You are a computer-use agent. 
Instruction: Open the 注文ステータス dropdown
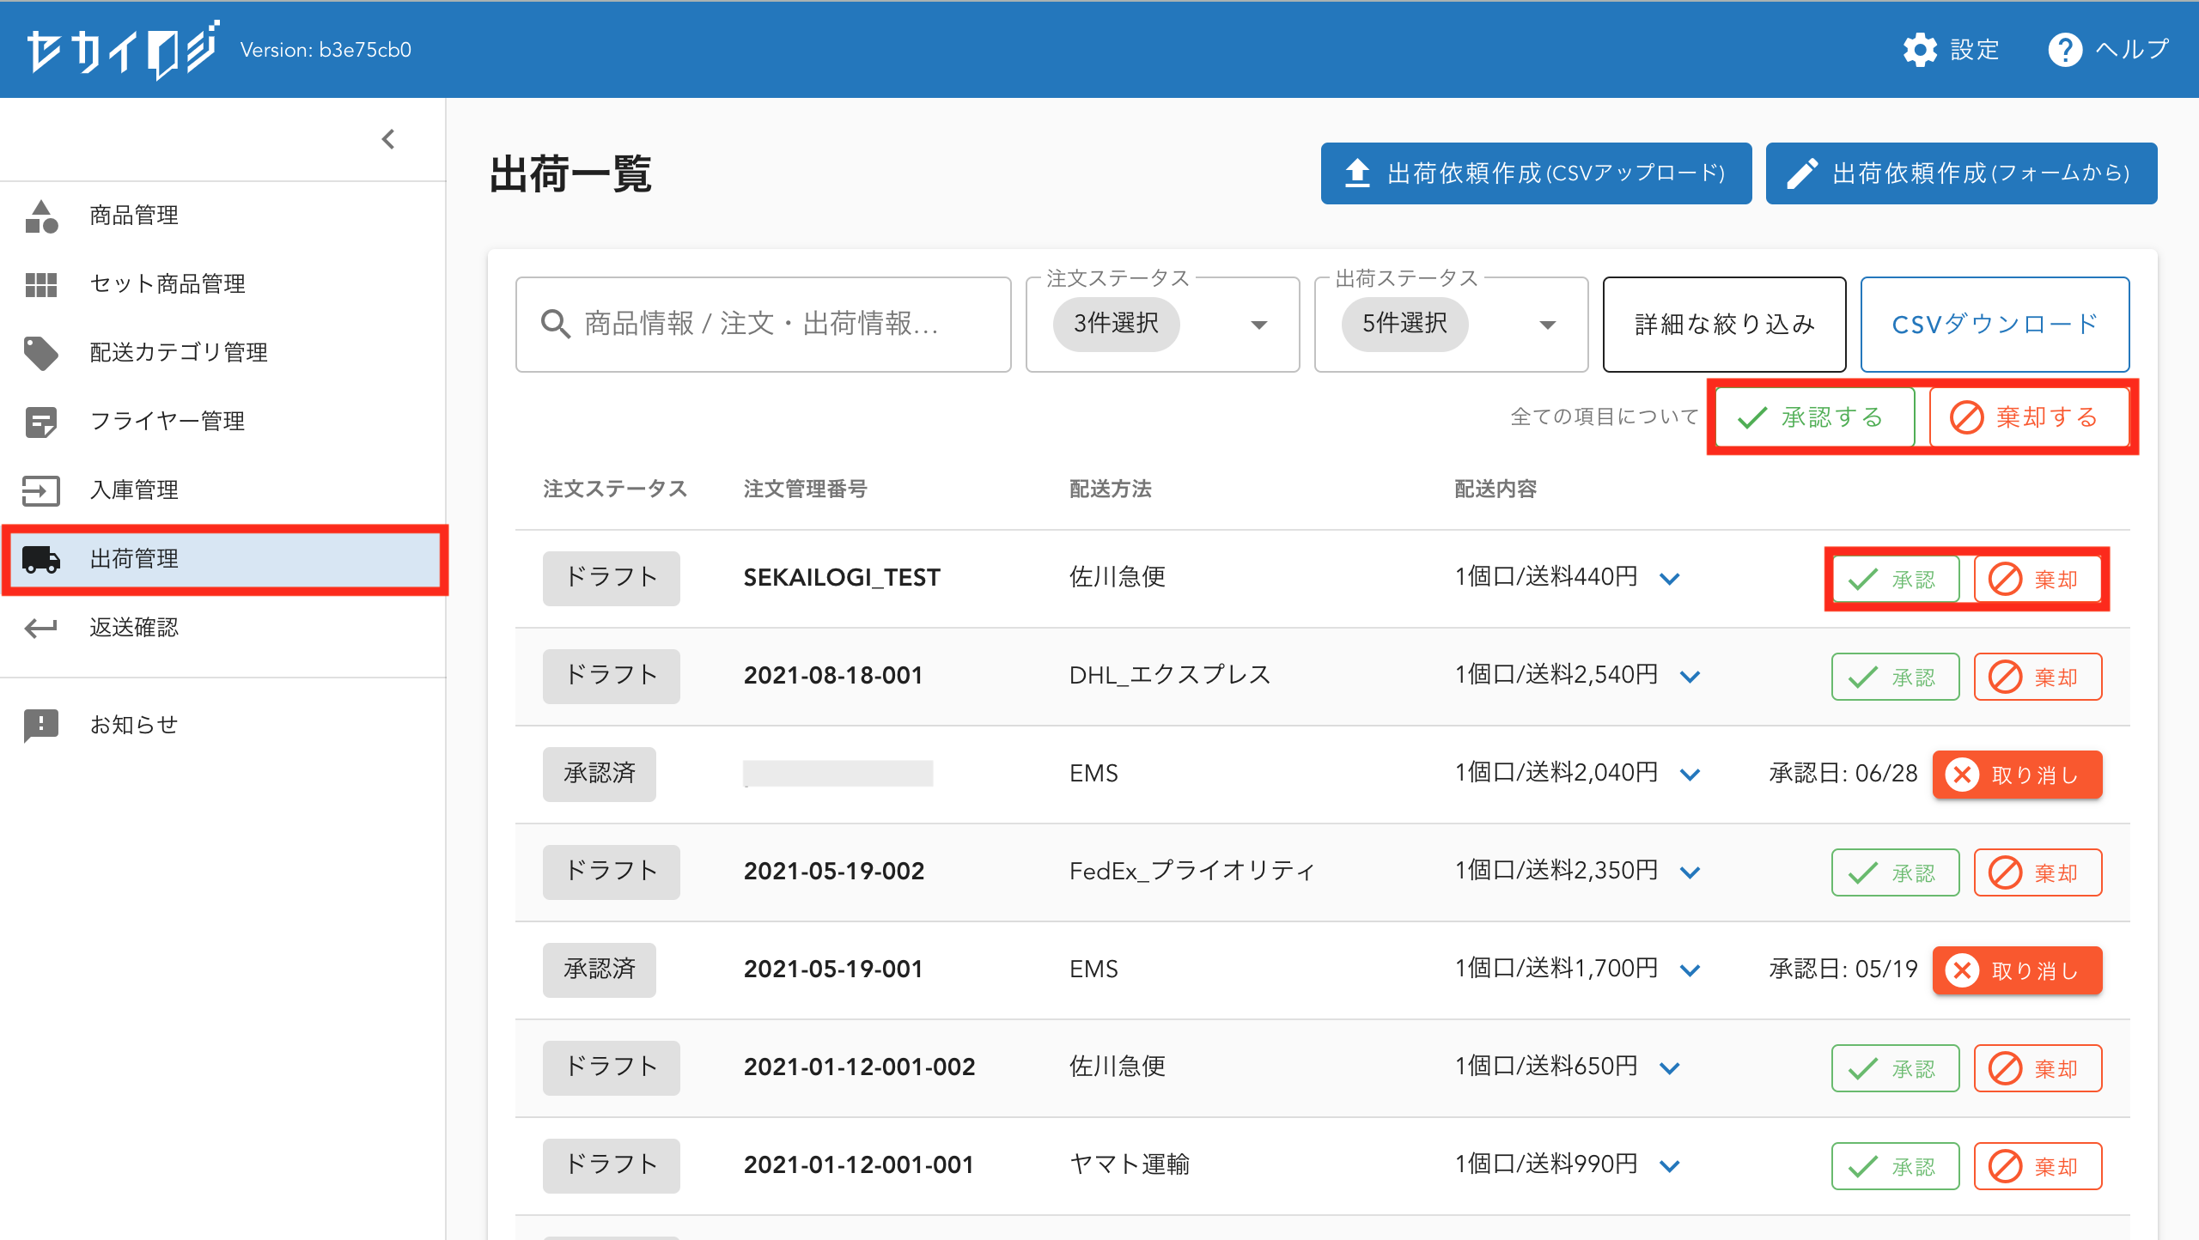[1258, 325]
